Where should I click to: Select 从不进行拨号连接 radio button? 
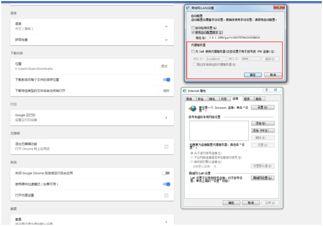click(192, 153)
